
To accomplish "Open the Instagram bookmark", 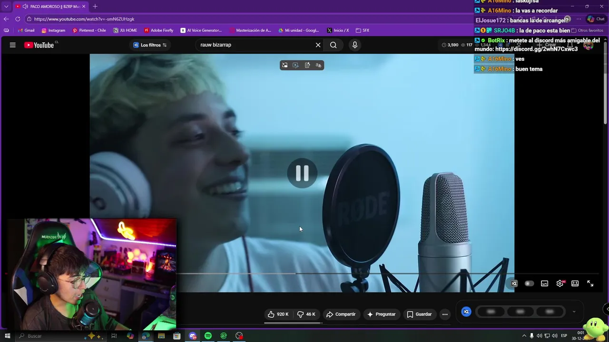I will pyautogui.click(x=53, y=30).
